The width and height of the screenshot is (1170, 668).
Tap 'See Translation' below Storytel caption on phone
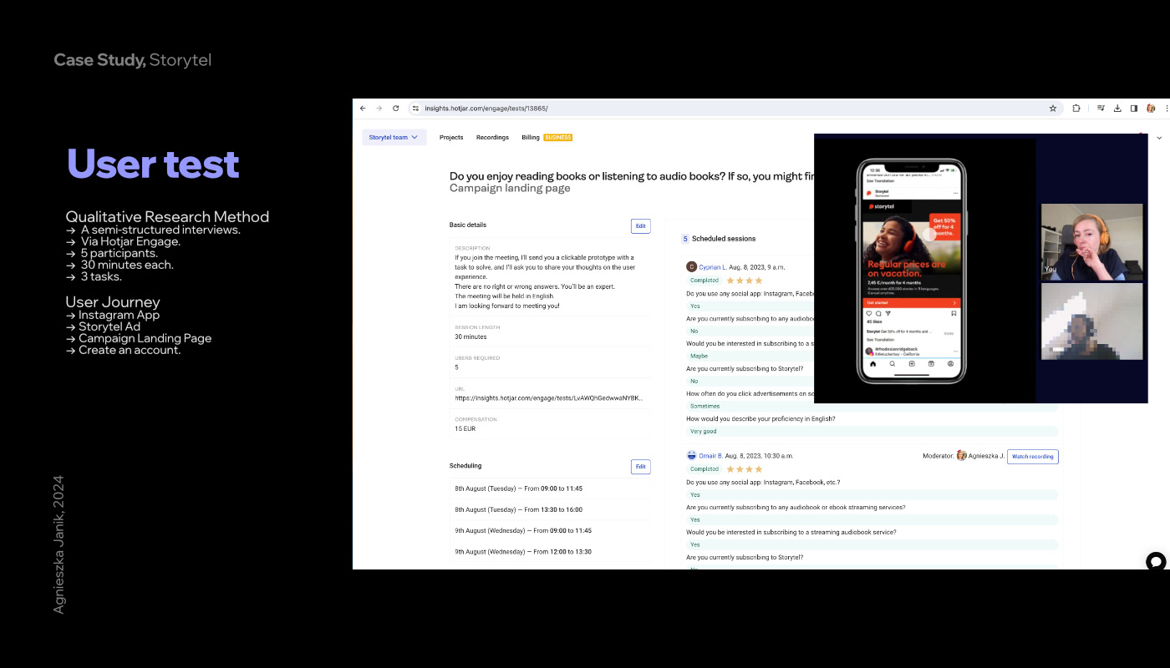pos(880,340)
